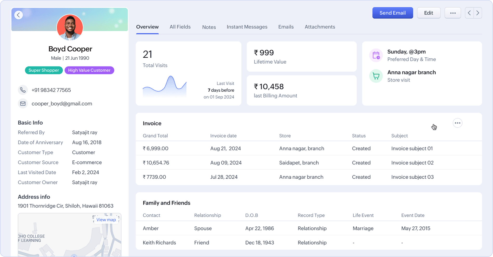Click the shopping cart store visit icon

[376, 76]
